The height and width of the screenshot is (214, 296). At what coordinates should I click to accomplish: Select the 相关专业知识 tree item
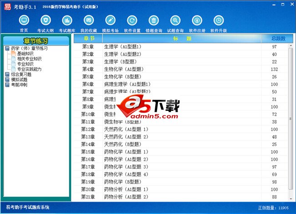pyautogui.click(x=29, y=59)
